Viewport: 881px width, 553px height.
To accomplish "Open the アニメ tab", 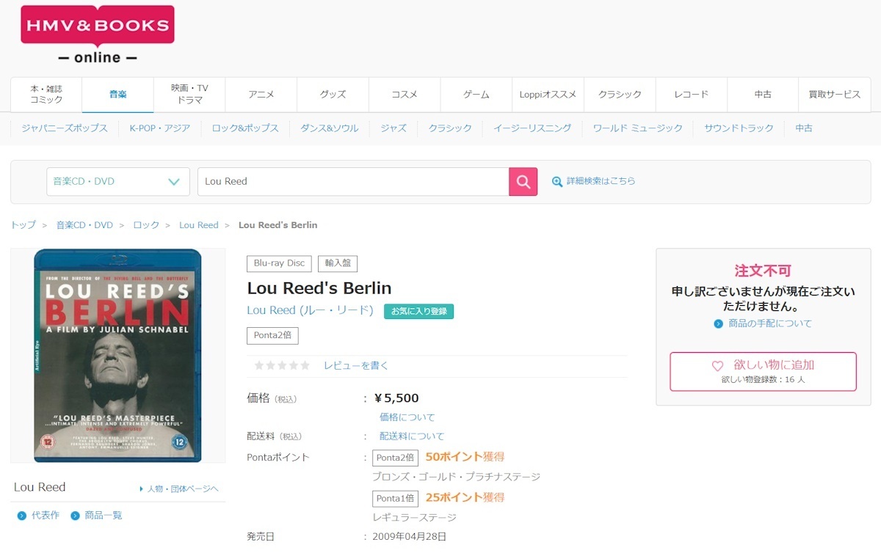I will (261, 94).
